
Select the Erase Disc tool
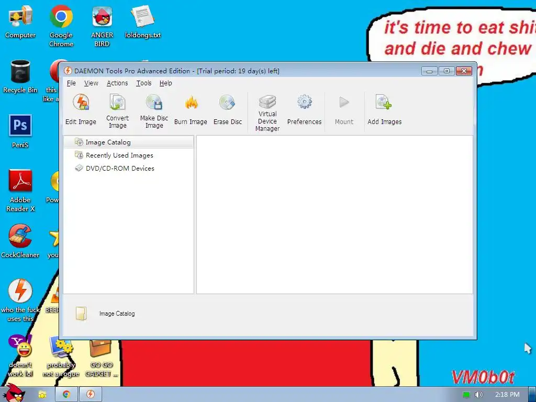tap(228, 109)
